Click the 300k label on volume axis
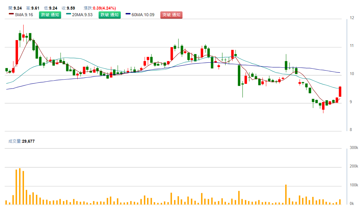The width and height of the screenshot is (362, 210). click(x=354, y=148)
